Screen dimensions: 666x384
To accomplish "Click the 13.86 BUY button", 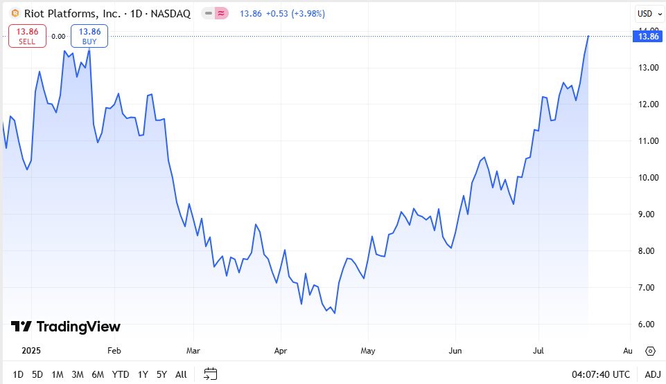I will click(x=89, y=36).
